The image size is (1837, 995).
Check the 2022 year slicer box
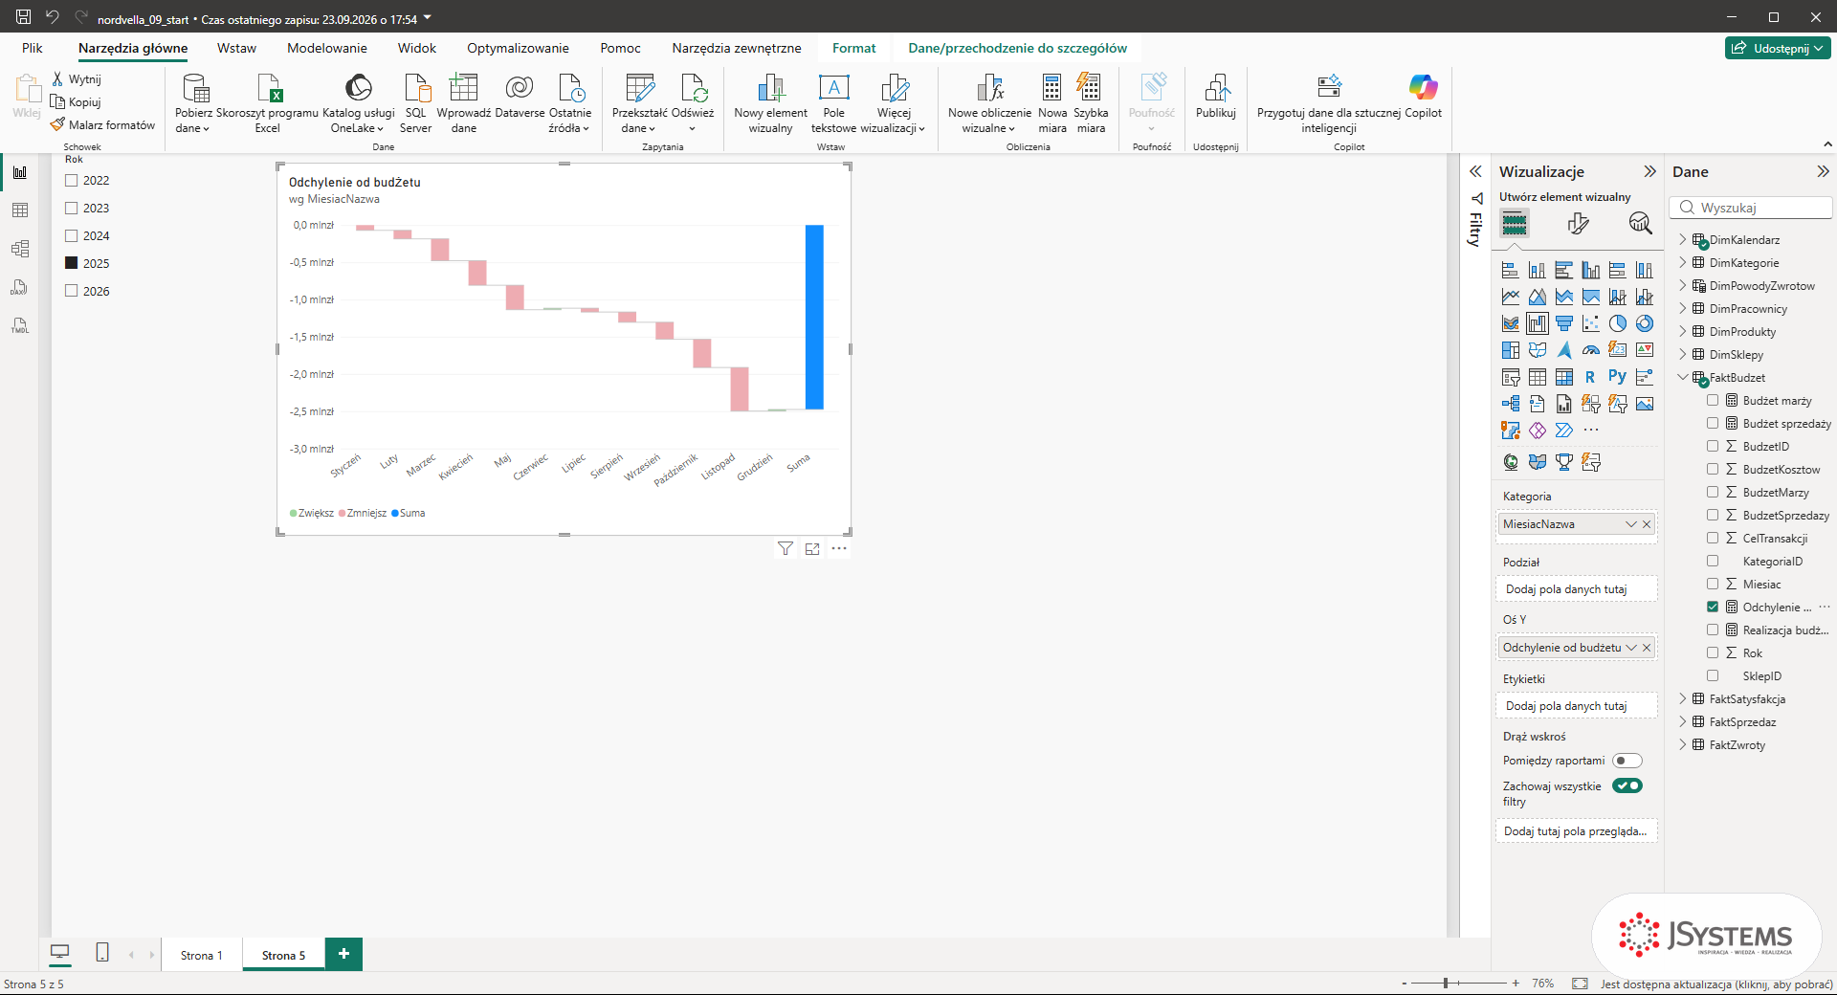(71, 180)
